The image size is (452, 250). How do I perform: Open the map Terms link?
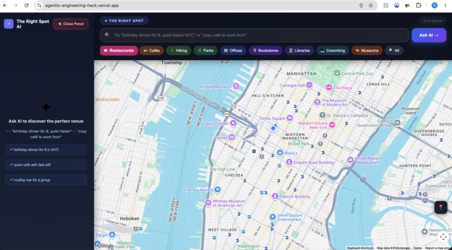point(417,248)
